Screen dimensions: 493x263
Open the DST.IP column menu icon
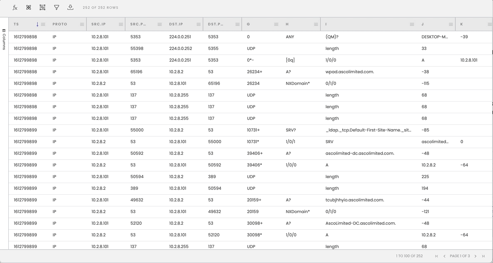coord(199,24)
